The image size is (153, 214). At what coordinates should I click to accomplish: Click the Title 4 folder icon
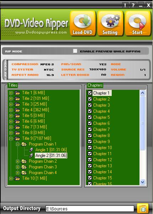point(17,110)
